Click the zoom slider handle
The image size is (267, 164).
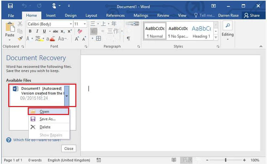pos(226,160)
